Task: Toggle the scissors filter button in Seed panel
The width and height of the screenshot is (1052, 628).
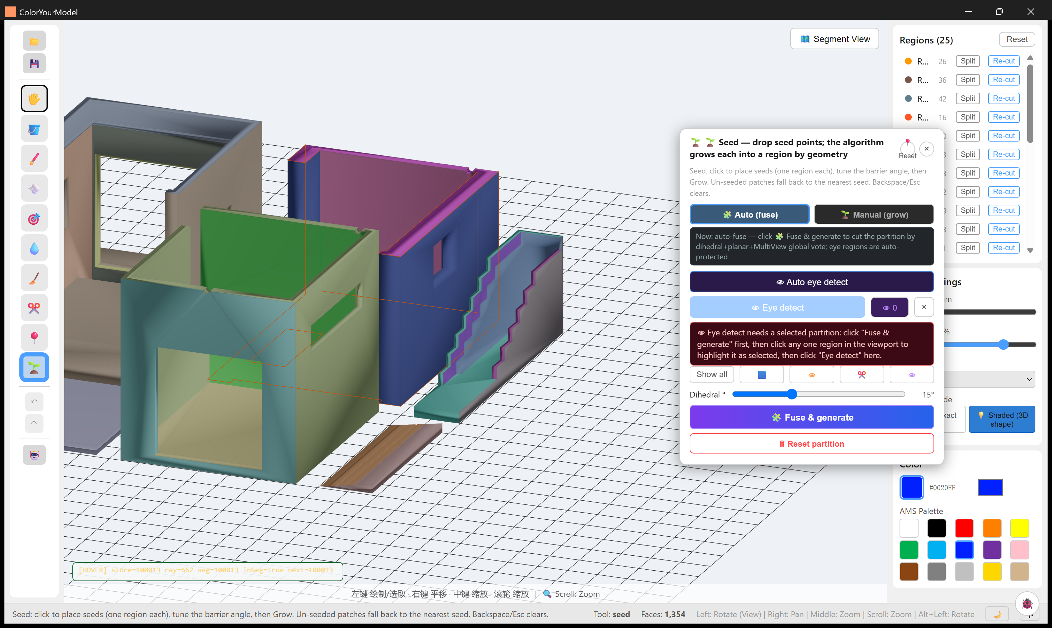Action: tap(861, 374)
